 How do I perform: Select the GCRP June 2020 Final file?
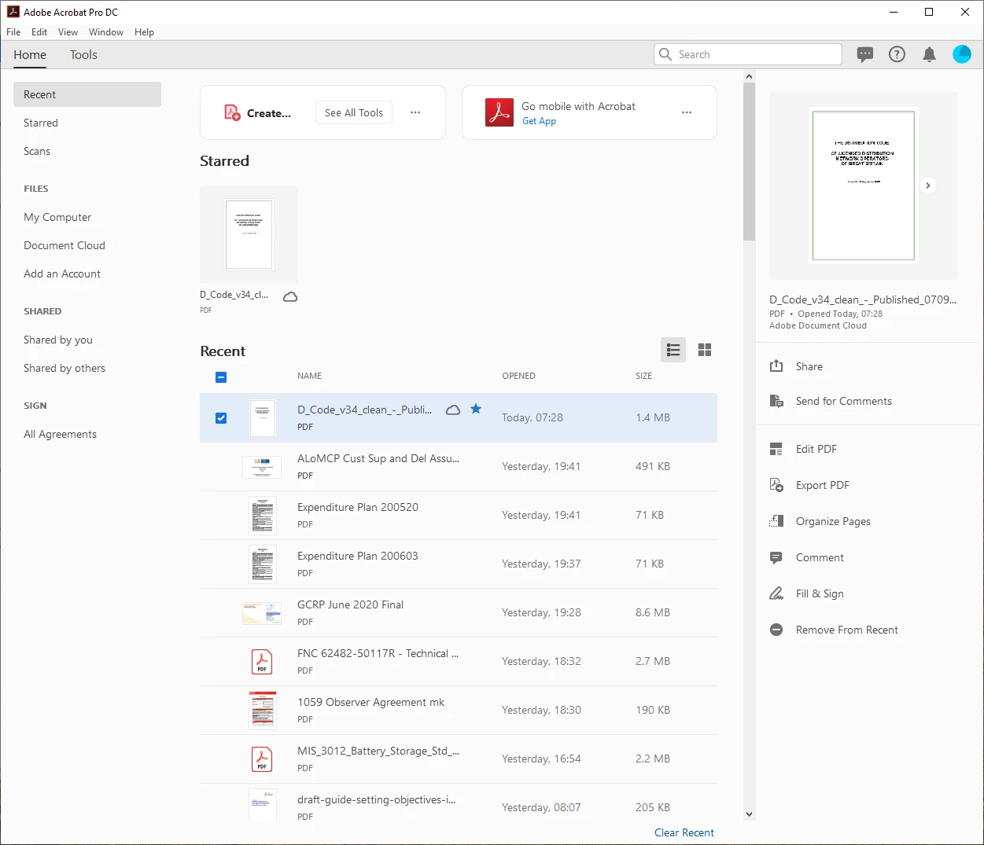click(x=459, y=613)
